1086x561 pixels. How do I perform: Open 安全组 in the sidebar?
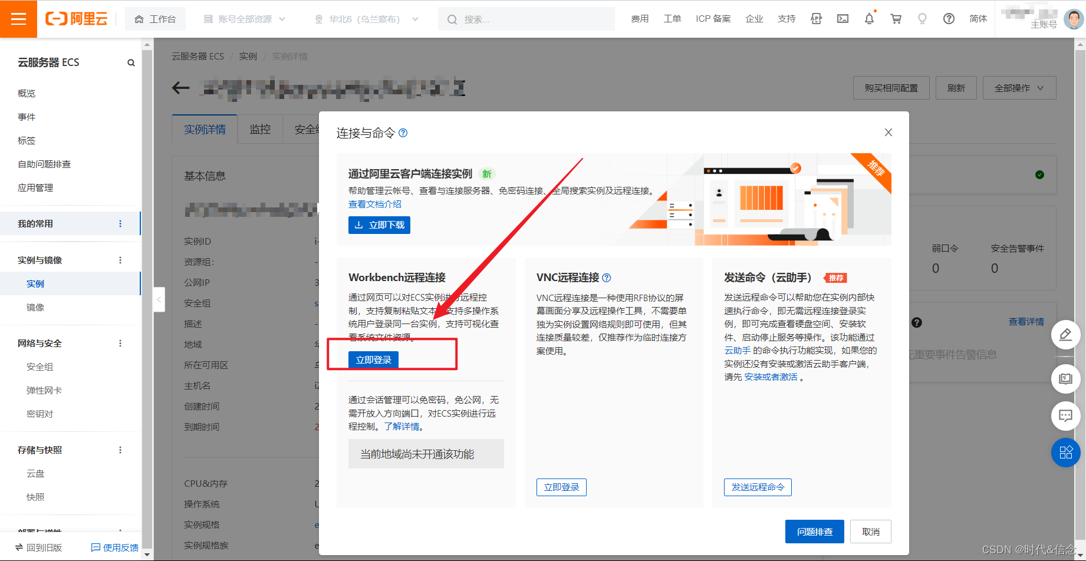pos(40,367)
